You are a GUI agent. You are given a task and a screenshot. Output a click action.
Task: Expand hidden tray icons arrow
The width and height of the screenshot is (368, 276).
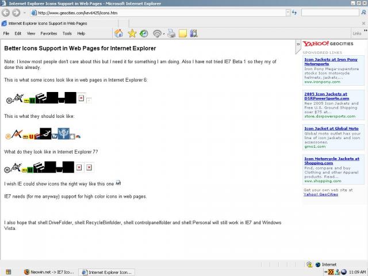[x=325, y=272]
